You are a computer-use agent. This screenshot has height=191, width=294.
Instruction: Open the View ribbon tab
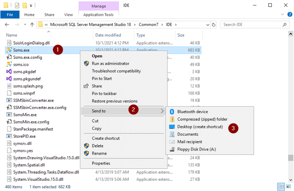click(x=69, y=15)
